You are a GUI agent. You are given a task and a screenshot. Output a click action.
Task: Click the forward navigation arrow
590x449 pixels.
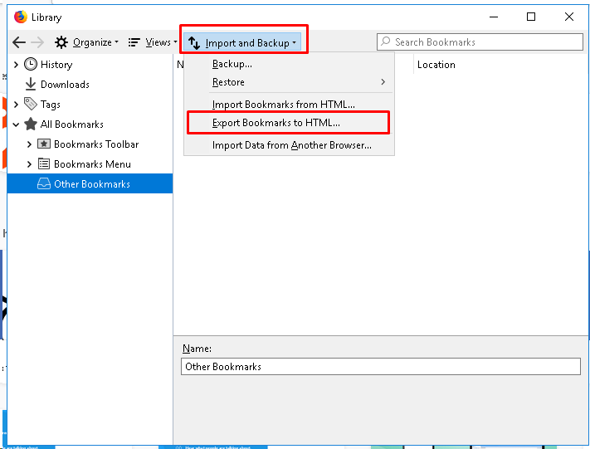point(37,42)
